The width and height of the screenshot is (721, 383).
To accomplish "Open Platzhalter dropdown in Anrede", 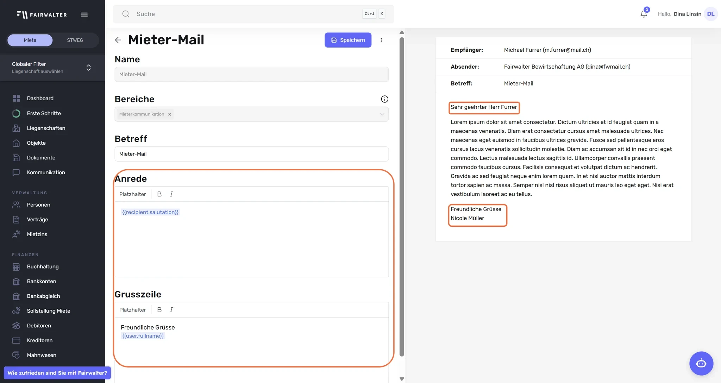I will (x=132, y=194).
